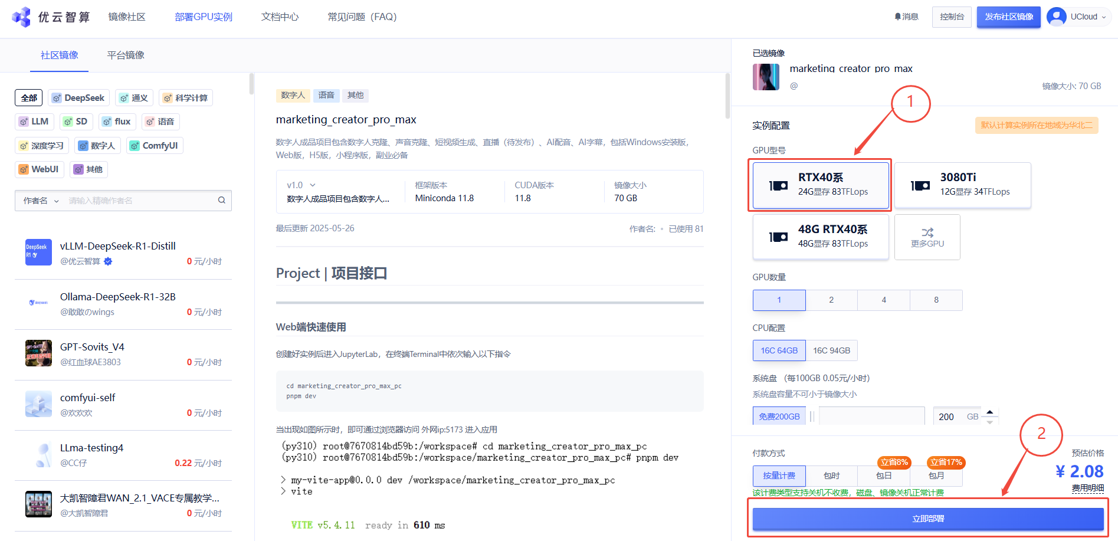Image resolution: width=1118 pixels, height=541 pixels.
Task: Open 镜像社区 in top navigation
Action: pyautogui.click(x=126, y=17)
